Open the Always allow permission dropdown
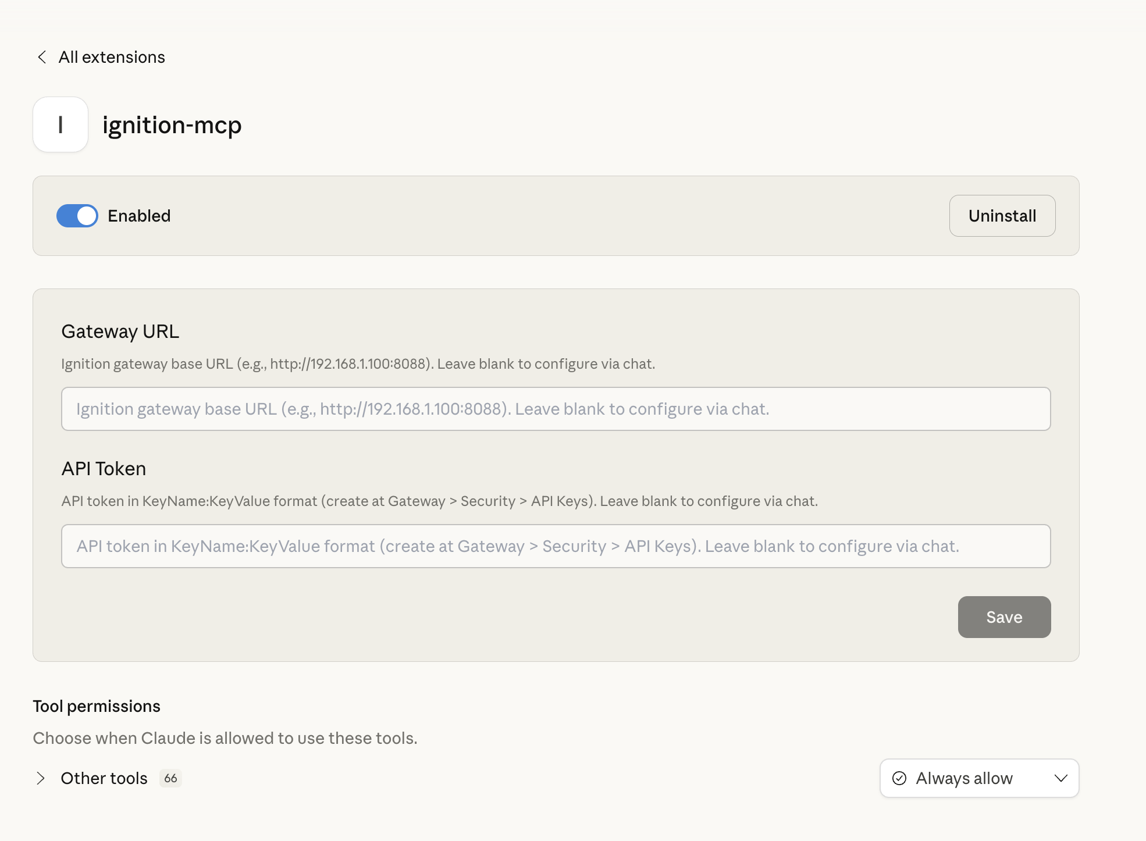 pyautogui.click(x=979, y=778)
